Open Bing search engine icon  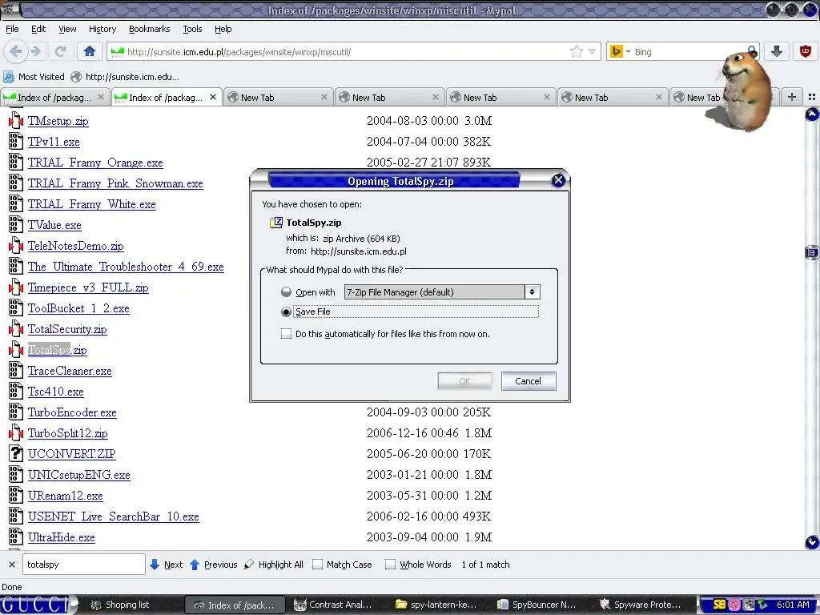(x=617, y=51)
